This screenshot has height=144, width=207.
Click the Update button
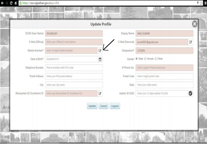(x=92, y=106)
